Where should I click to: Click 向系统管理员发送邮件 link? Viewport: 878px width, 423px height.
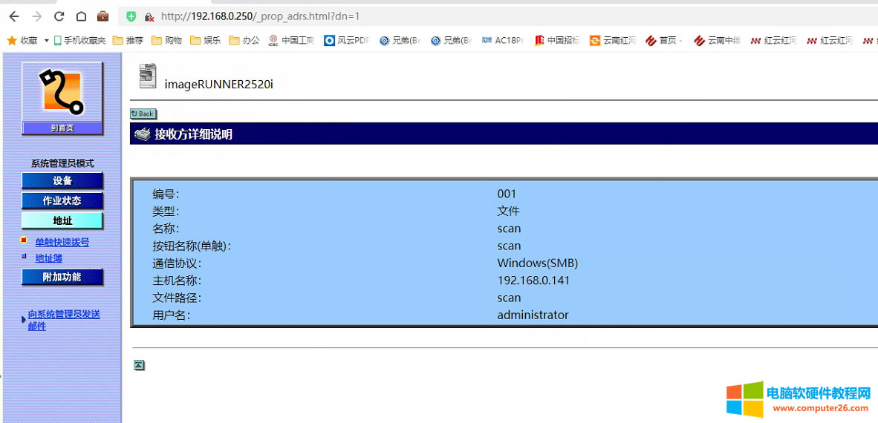click(64, 320)
